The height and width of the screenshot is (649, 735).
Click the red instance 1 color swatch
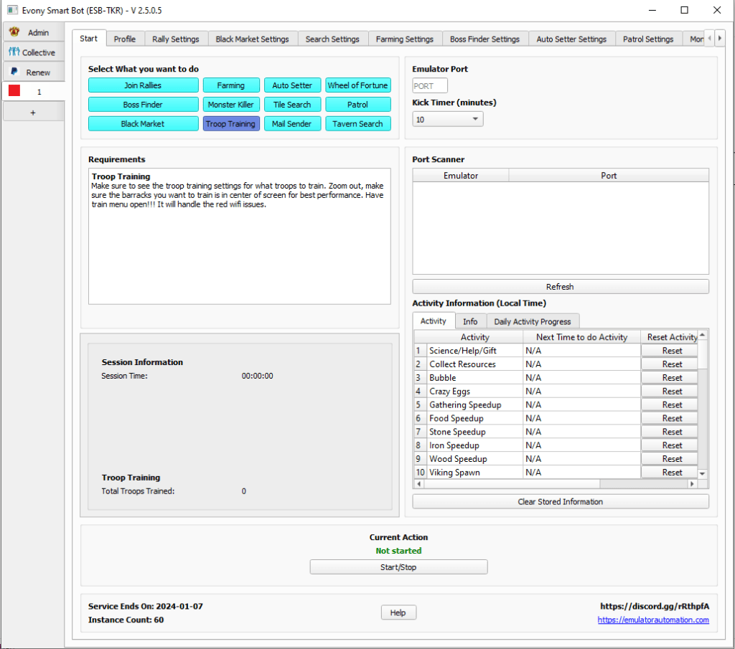[x=14, y=92]
